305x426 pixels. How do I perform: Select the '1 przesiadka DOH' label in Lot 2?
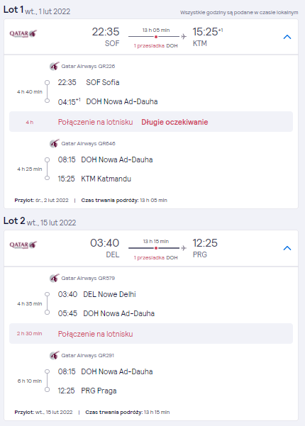[x=156, y=257]
